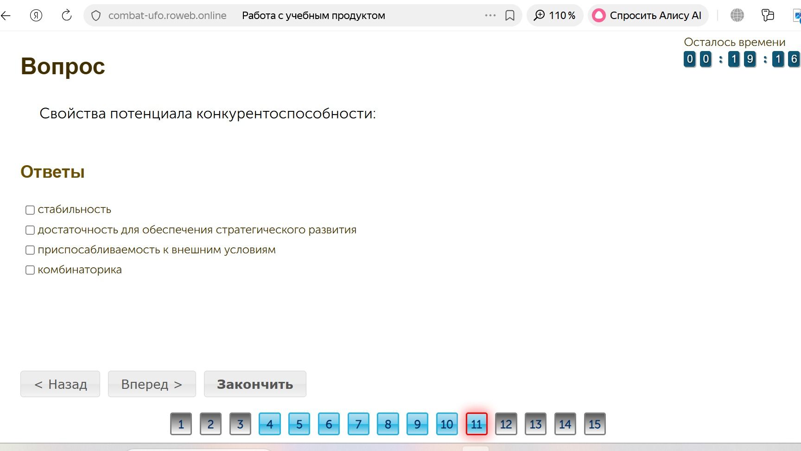The height and width of the screenshot is (451, 801).
Task: Jump to question 1
Action: click(181, 424)
